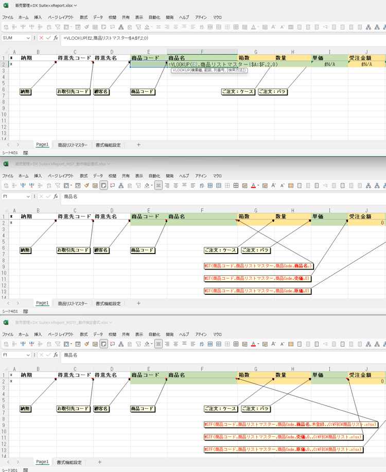Viewport: 386px width, 472px height.
Task: Click the all borders icon in the bottom window
Action: point(236,344)
